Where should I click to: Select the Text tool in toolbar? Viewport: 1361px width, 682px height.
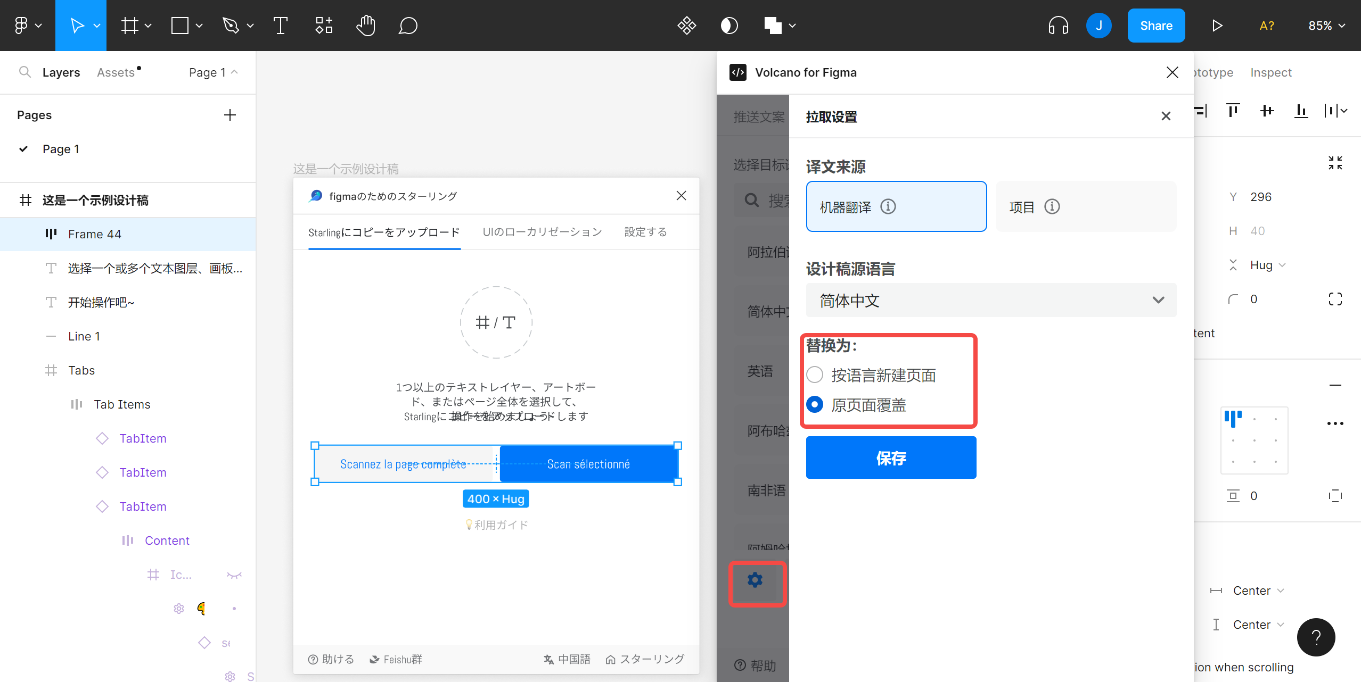pyautogui.click(x=280, y=26)
